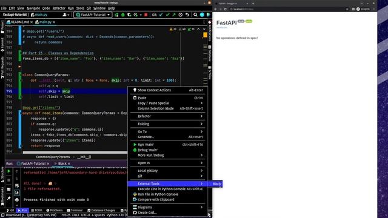
Task: Click print icon in Run panel
Action: click(x=17, y=200)
